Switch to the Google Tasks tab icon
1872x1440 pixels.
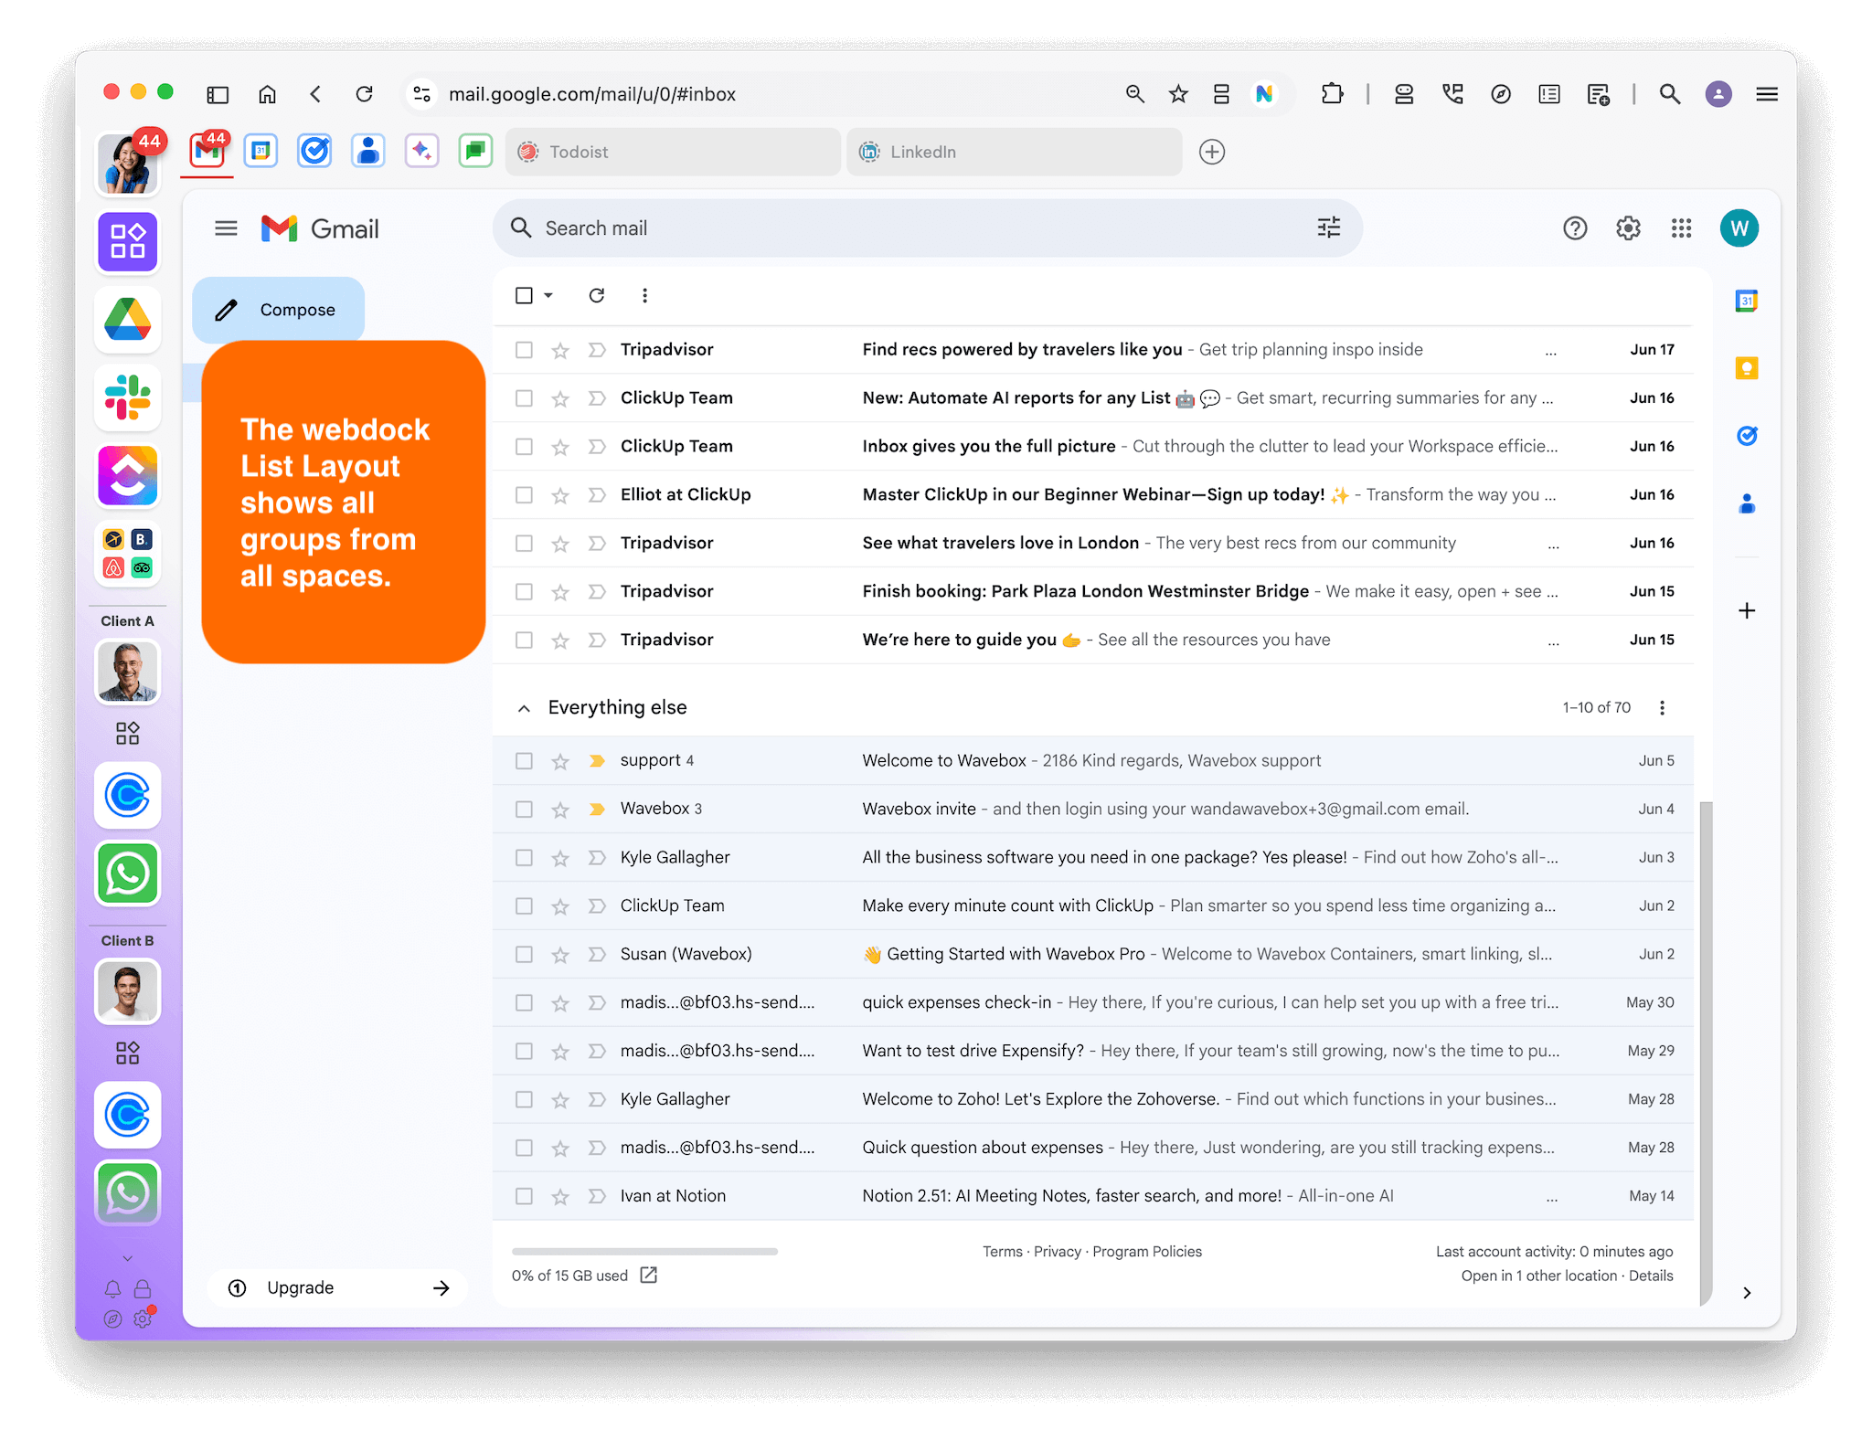314,152
